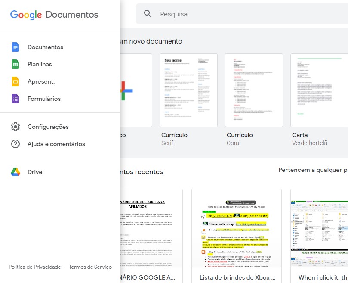Click the blue Documentos file icon
This screenshot has width=348, height=283.
15,47
